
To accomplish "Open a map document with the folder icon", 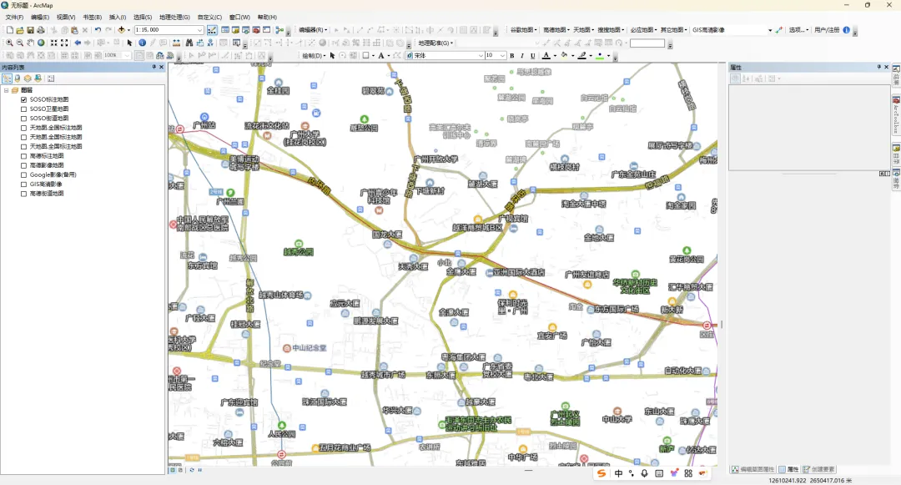I will coord(20,30).
